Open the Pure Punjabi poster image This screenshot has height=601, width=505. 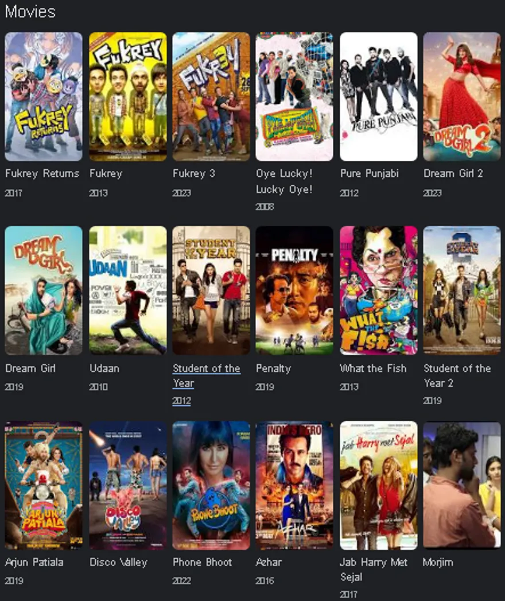pyautogui.click(x=379, y=96)
